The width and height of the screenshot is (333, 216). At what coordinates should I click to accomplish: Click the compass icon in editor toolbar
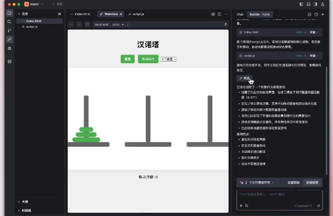[x=213, y=14]
